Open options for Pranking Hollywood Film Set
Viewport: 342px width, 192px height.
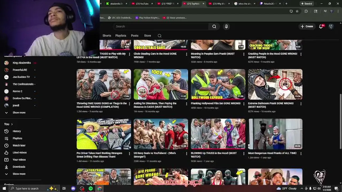244,104
